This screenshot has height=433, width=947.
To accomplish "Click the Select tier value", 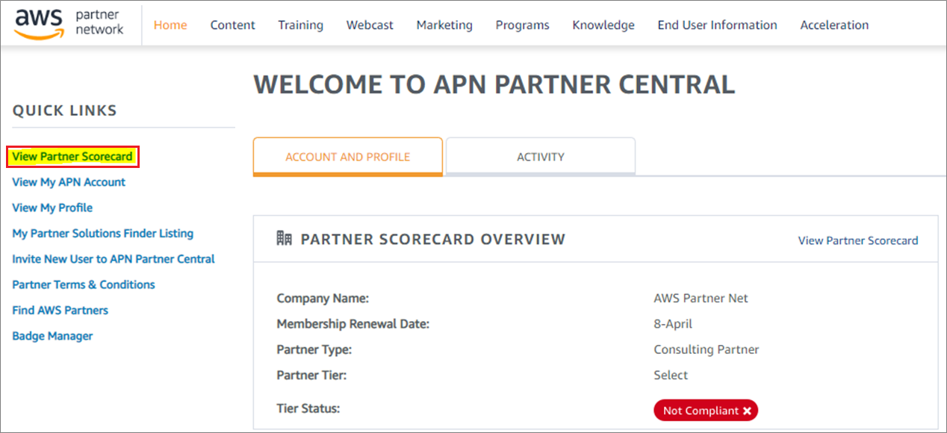I will (671, 375).
